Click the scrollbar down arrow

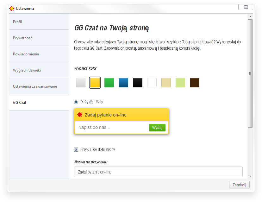[x=250, y=176]
